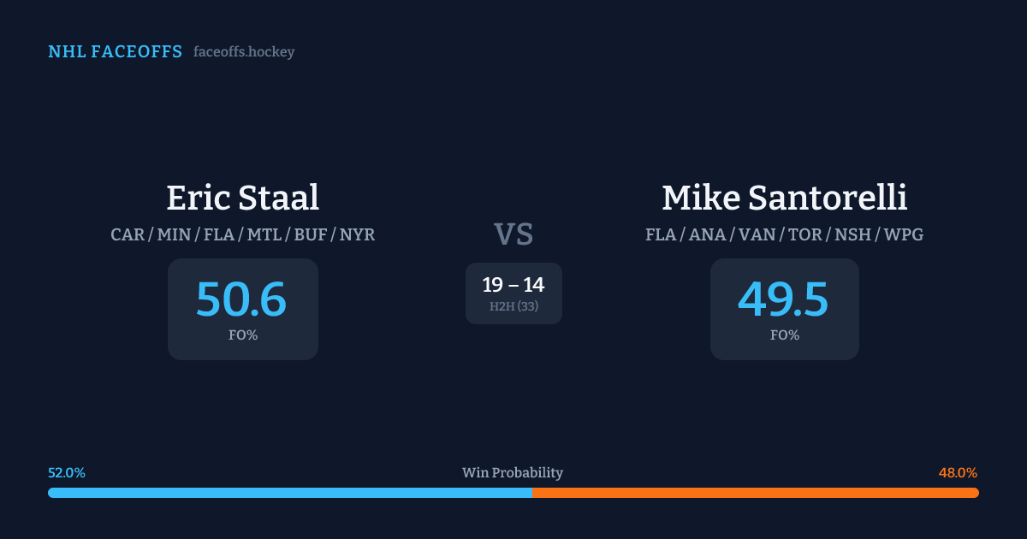Select the Eric Staal player name
1027x539 pixels.
pyautogui.click(x=242, y=198)
